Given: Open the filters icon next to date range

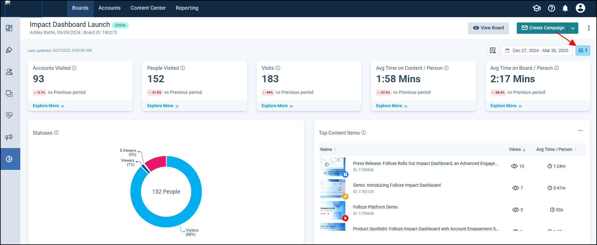Looking at the screenshot, I should [582, 50].
